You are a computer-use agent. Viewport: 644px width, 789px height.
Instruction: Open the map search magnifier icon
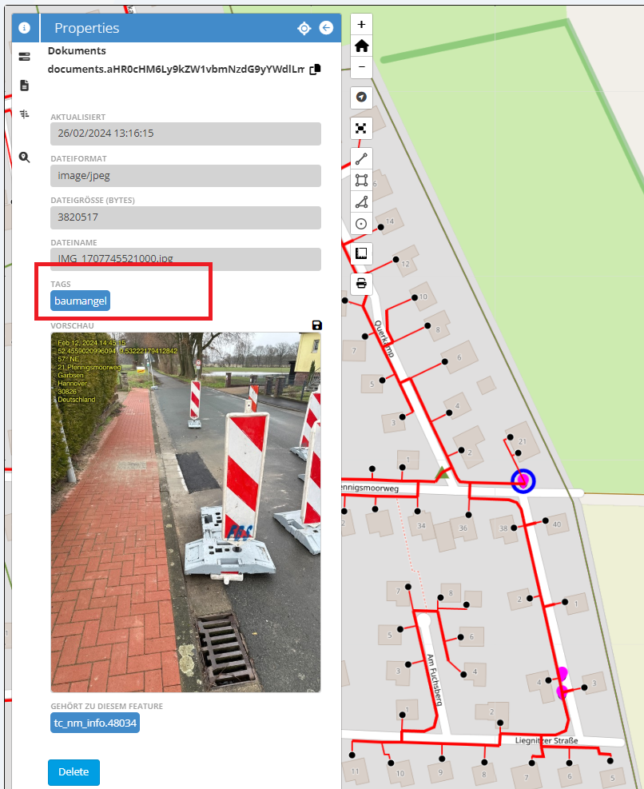pos(25,157)
